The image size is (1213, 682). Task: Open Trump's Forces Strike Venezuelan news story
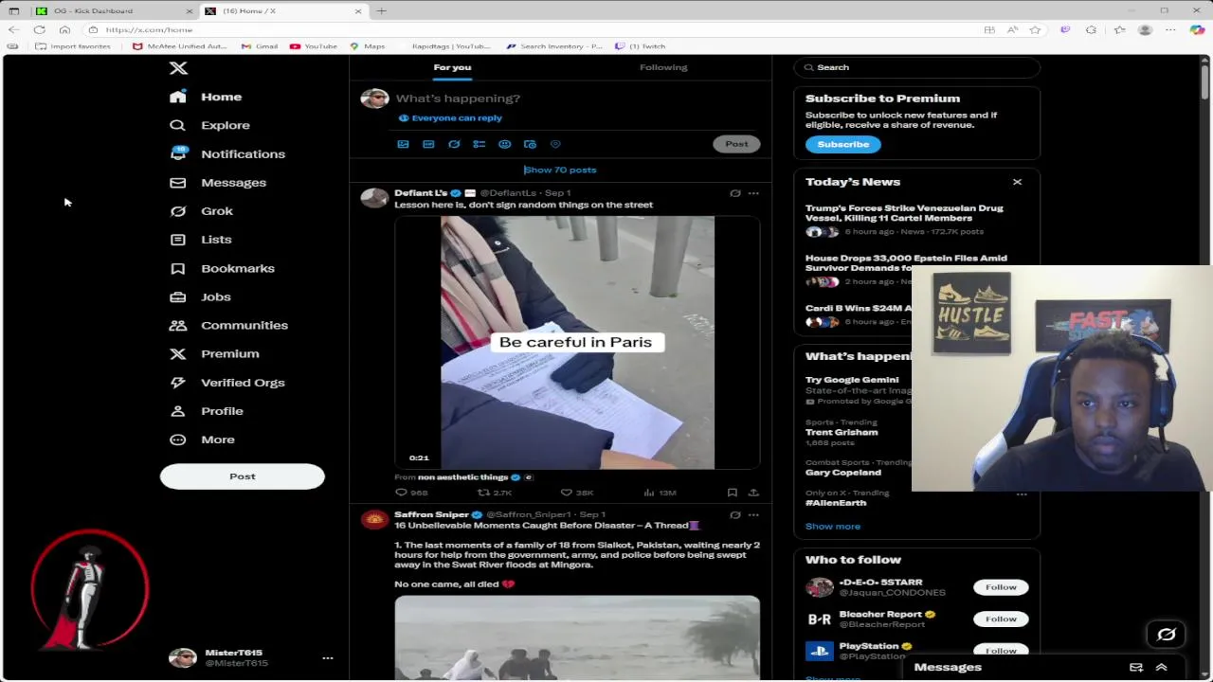click(904, 213)
